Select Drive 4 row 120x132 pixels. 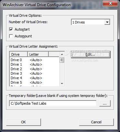[35, 78]
